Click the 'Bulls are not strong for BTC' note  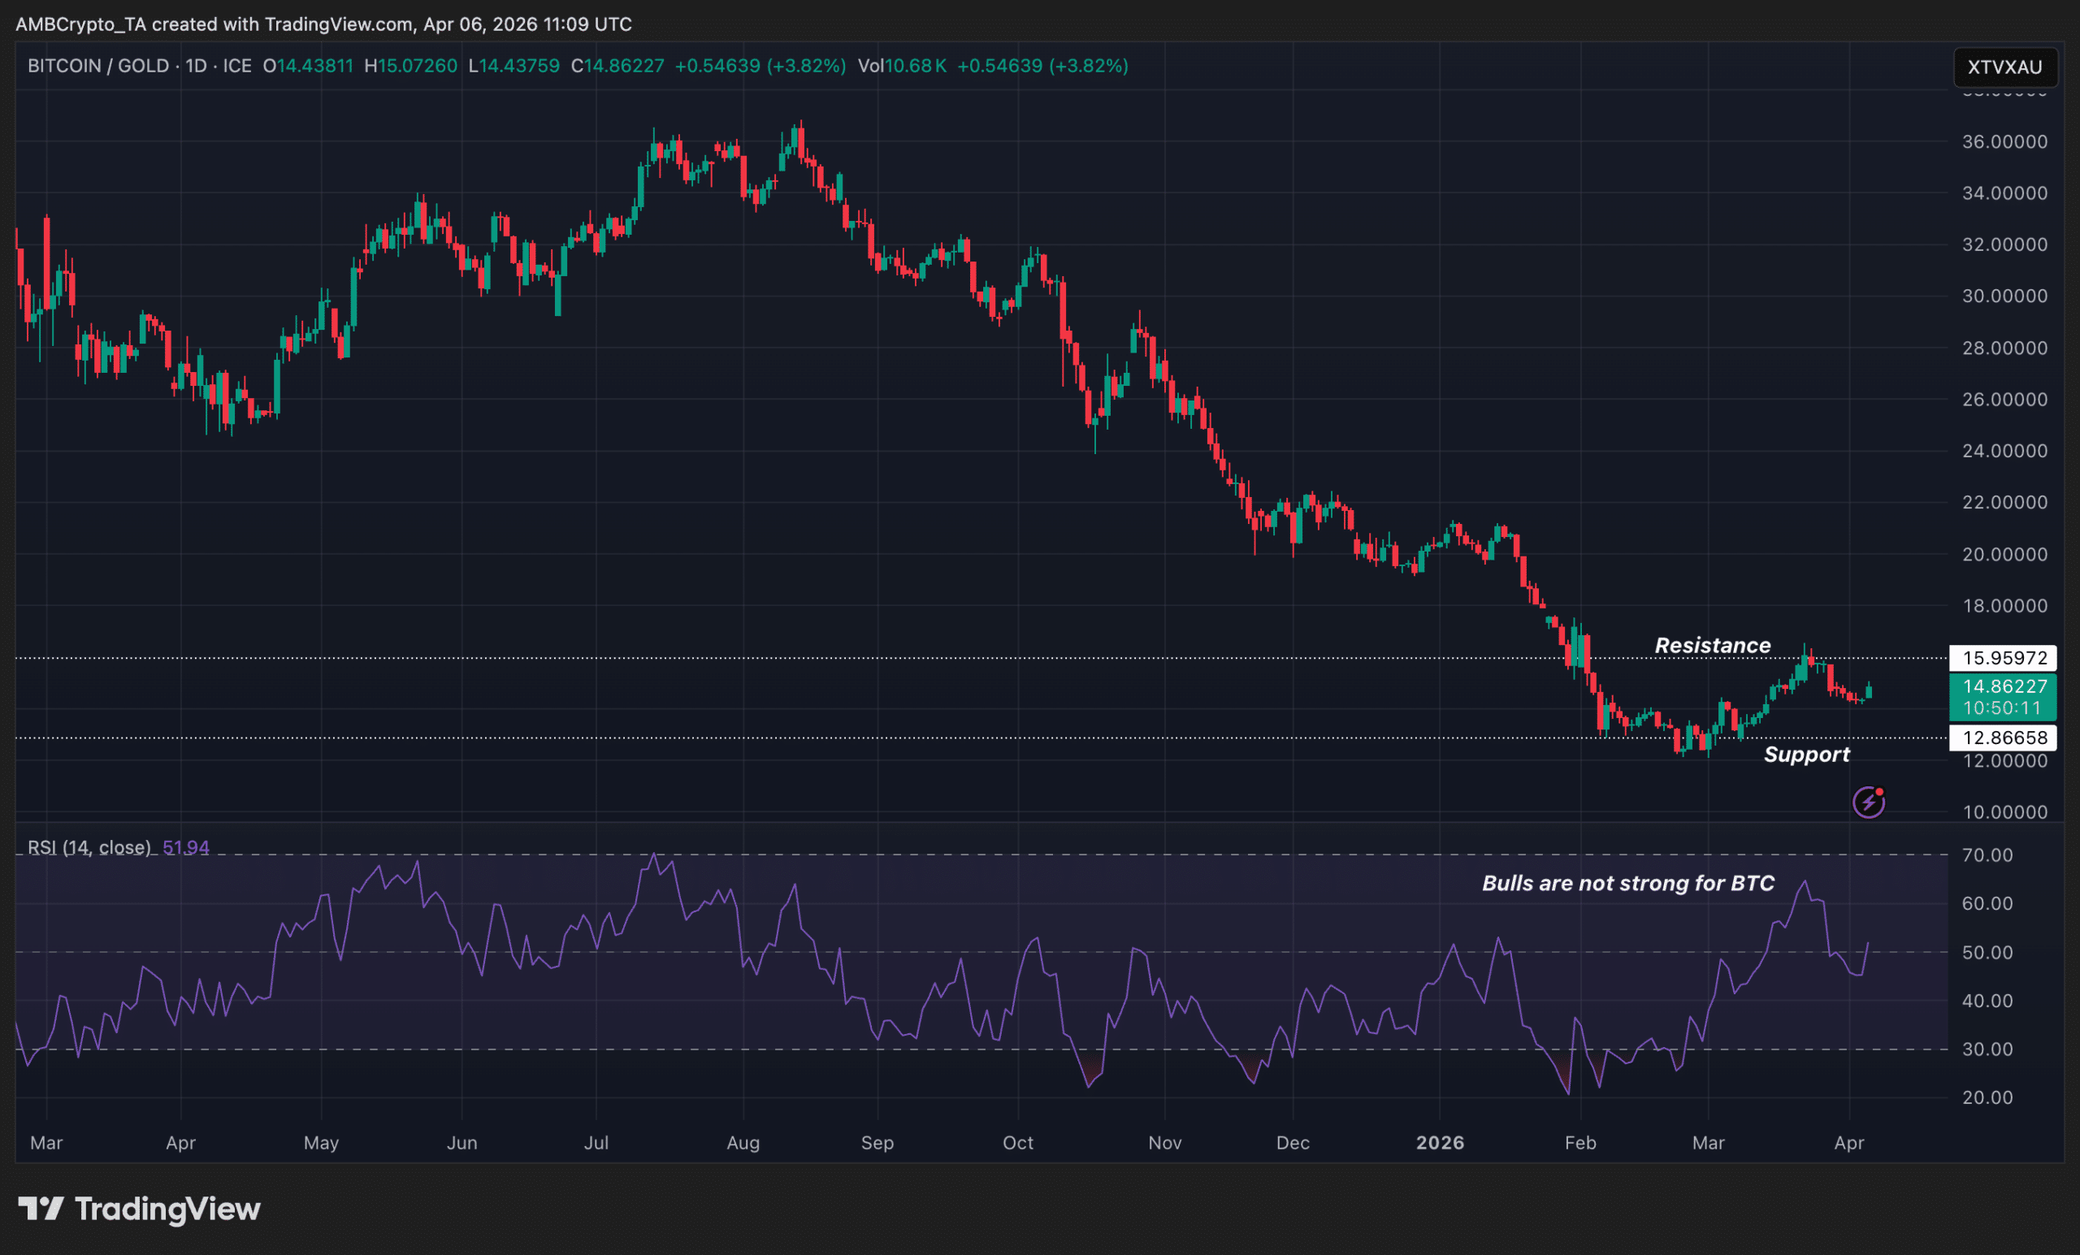click(1627, 883)
